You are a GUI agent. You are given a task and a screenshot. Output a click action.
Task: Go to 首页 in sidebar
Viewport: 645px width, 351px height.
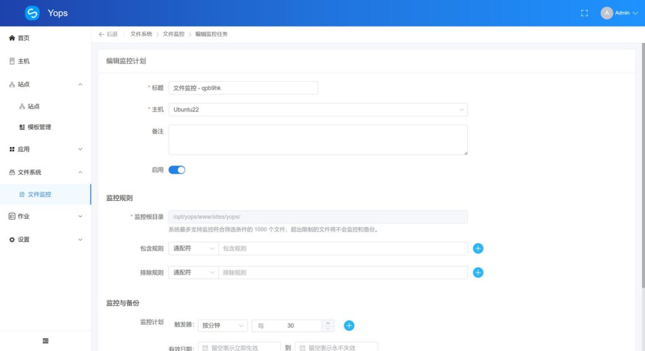tap(23, 38)
